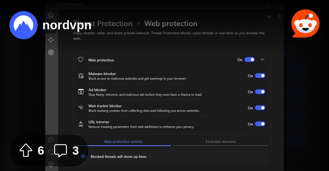
Task: Open the globe VPN icon in sidebar
Action: [x=51, y=15]
